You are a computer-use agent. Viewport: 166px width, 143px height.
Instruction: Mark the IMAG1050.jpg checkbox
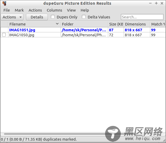(x=4, y=35)
